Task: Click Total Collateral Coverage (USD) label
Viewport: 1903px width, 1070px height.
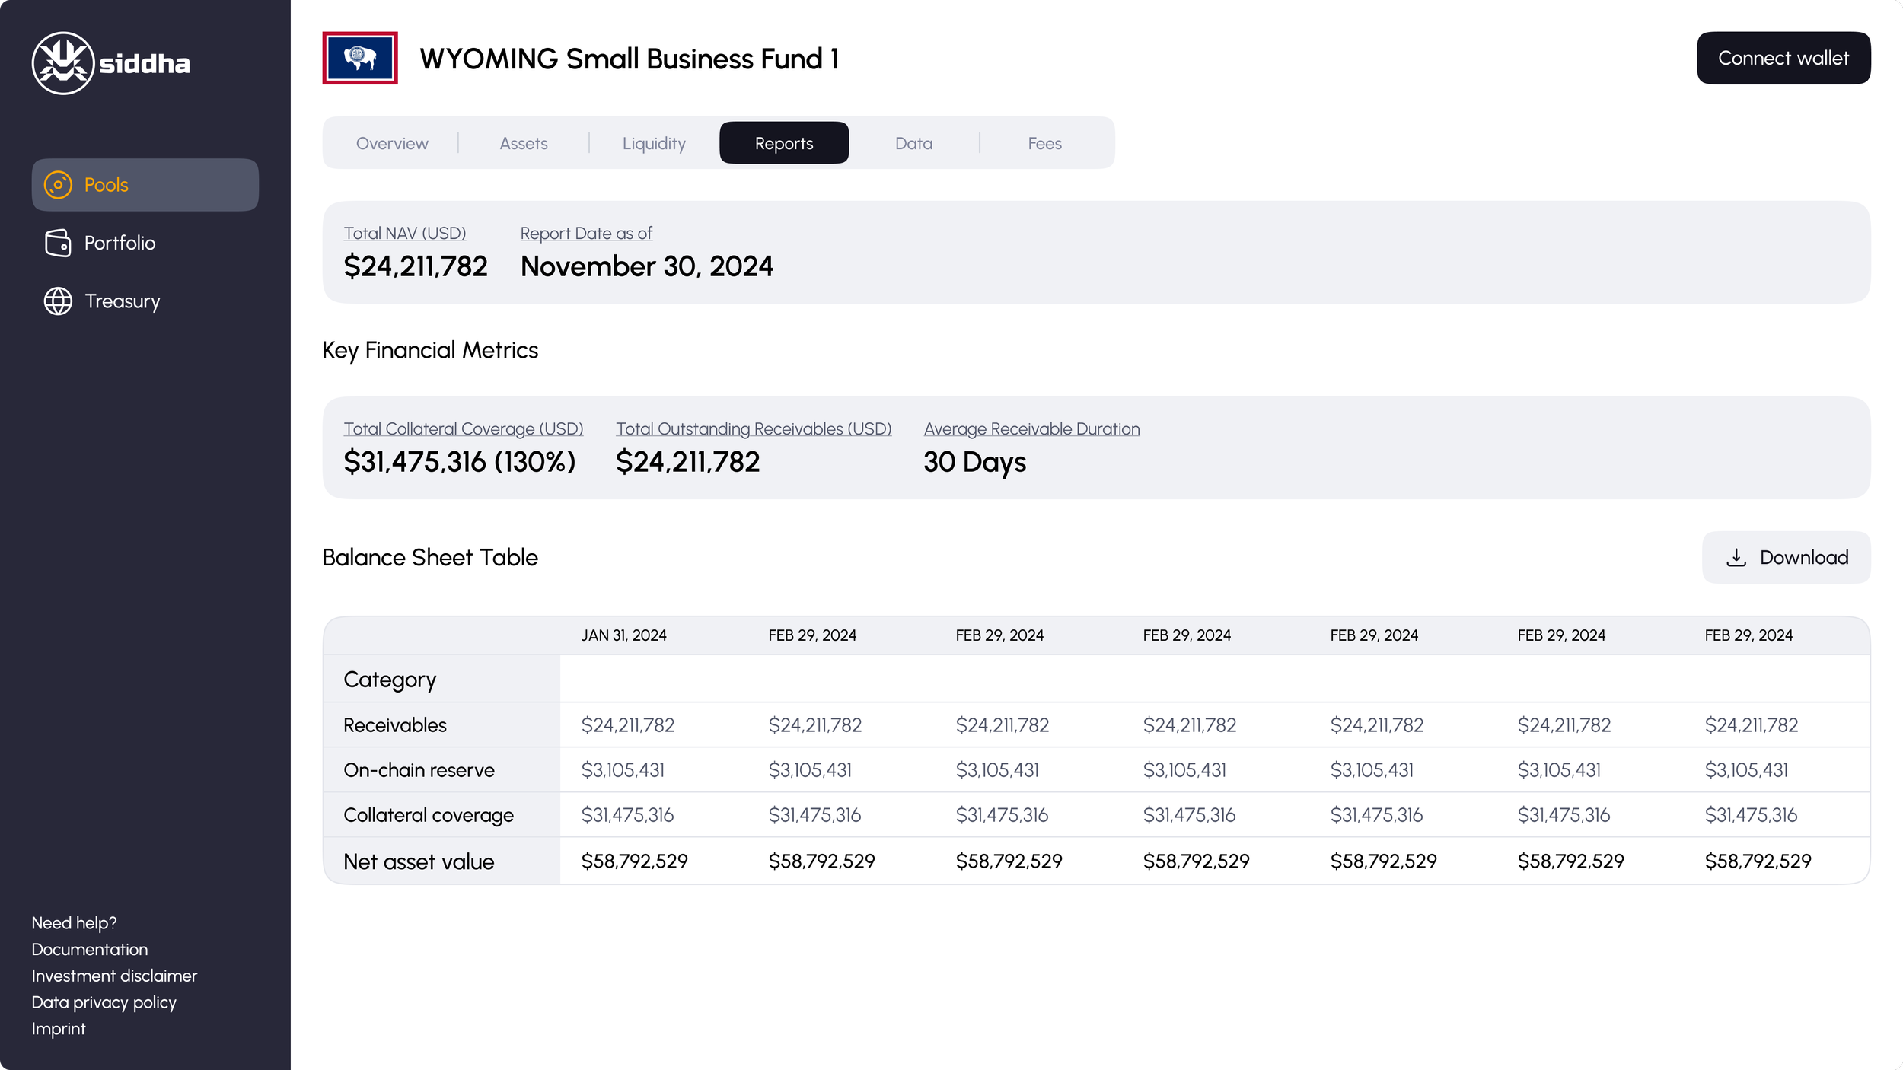Action: tap(463, 429)
